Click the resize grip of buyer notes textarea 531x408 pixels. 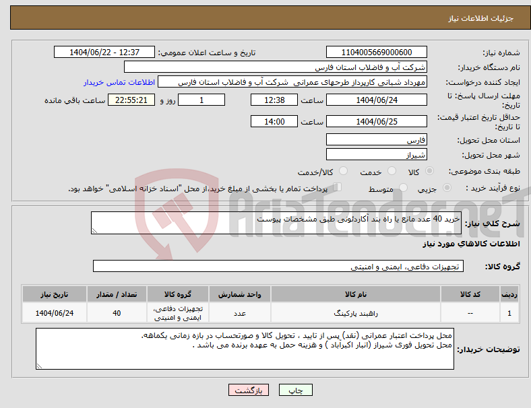point(39,366)
